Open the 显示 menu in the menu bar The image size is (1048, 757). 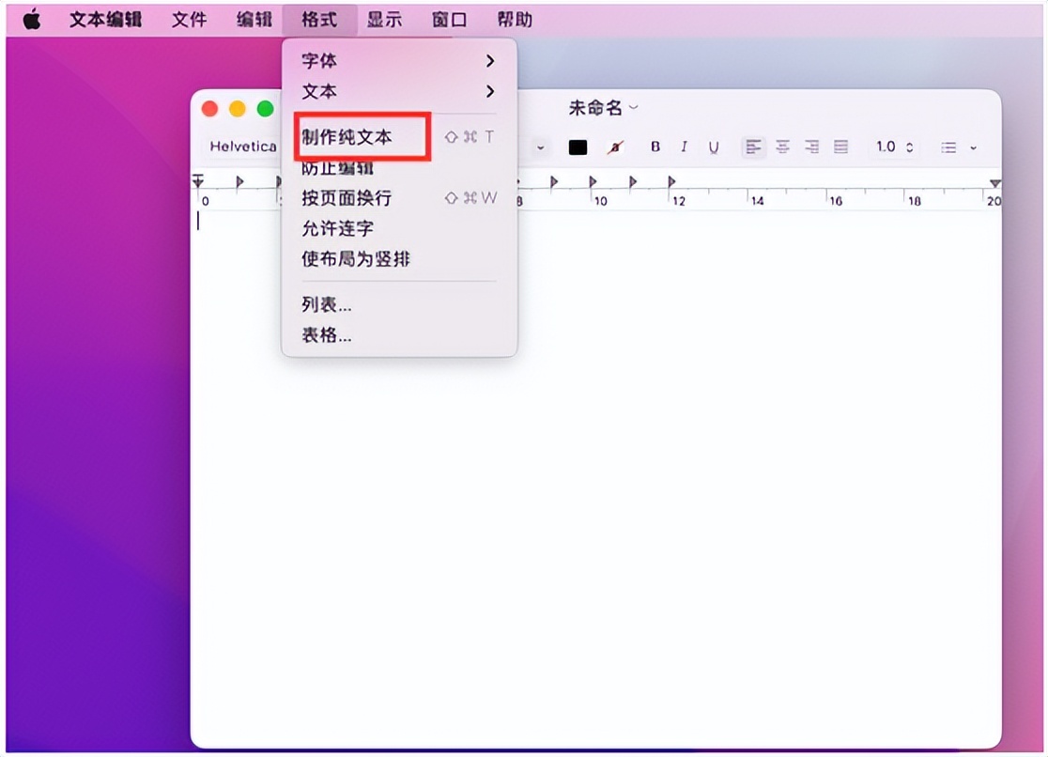[x=384, y=19]
